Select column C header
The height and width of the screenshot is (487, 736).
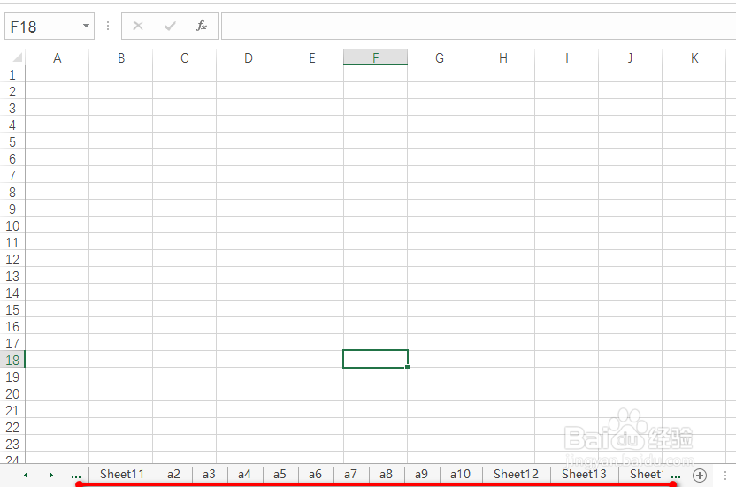185,57
